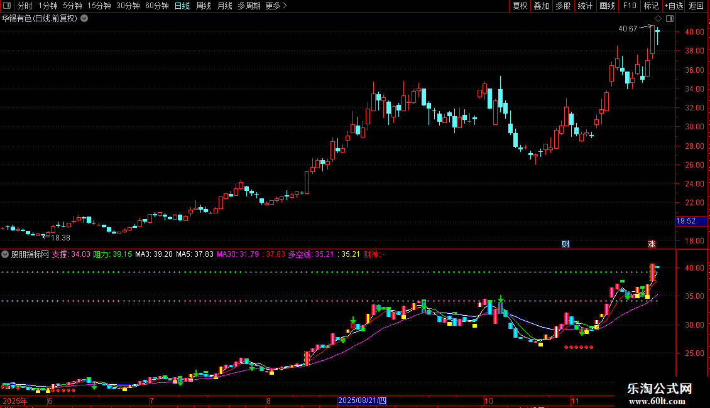Click the 19.52 price marker on the axis

coord(691,221)
